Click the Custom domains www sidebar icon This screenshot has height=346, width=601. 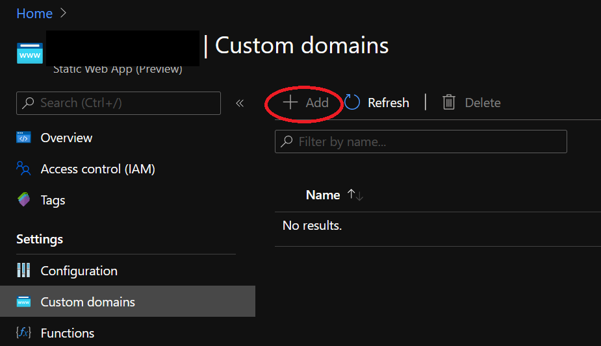[23, 302]
